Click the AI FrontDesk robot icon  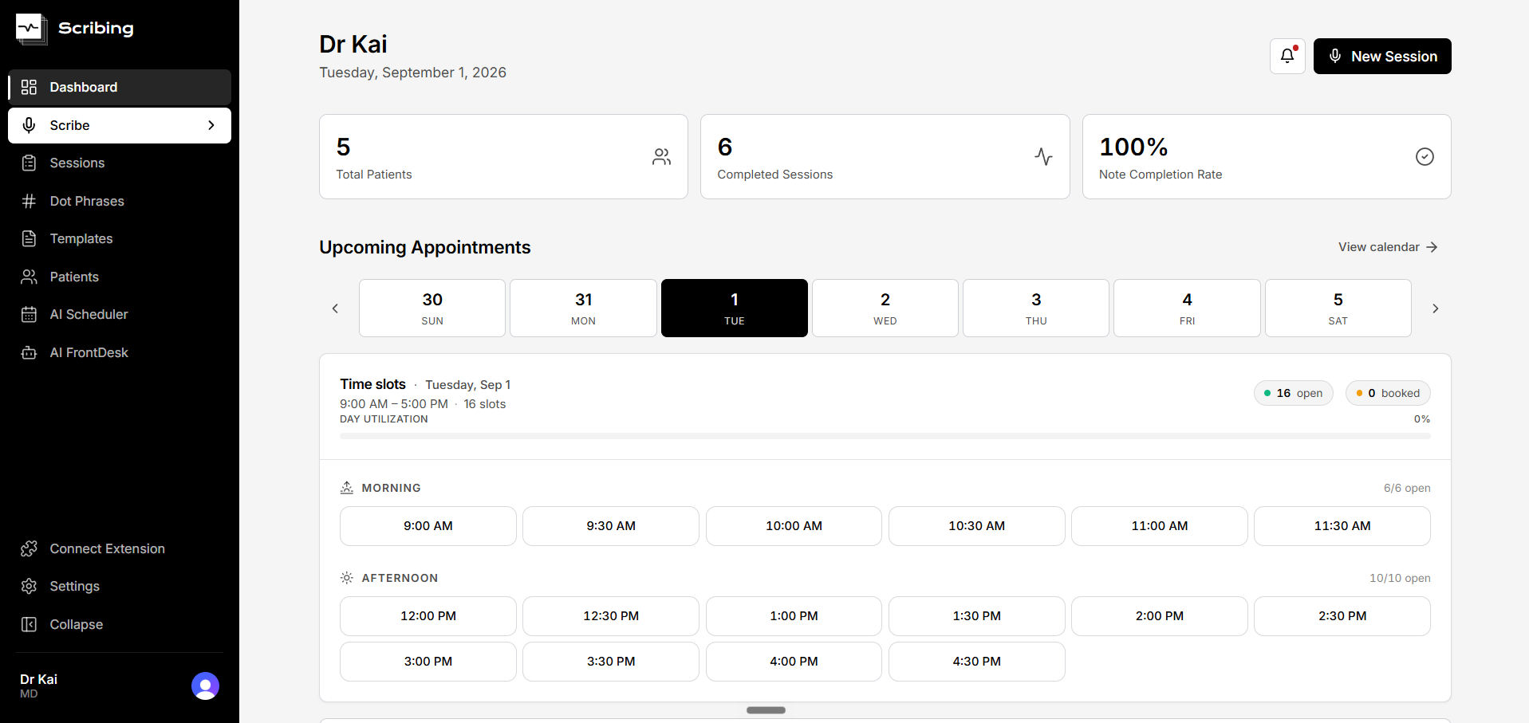pyautogui.click(x=29, y=352)
